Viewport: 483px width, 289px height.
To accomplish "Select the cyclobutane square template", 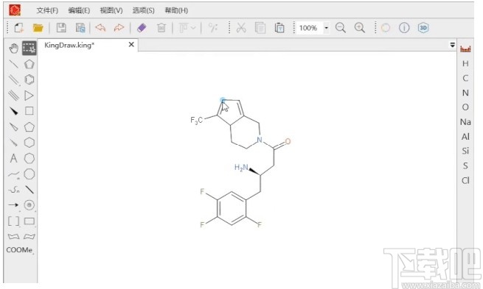I will pyautogui.click(x=29, y=111).
